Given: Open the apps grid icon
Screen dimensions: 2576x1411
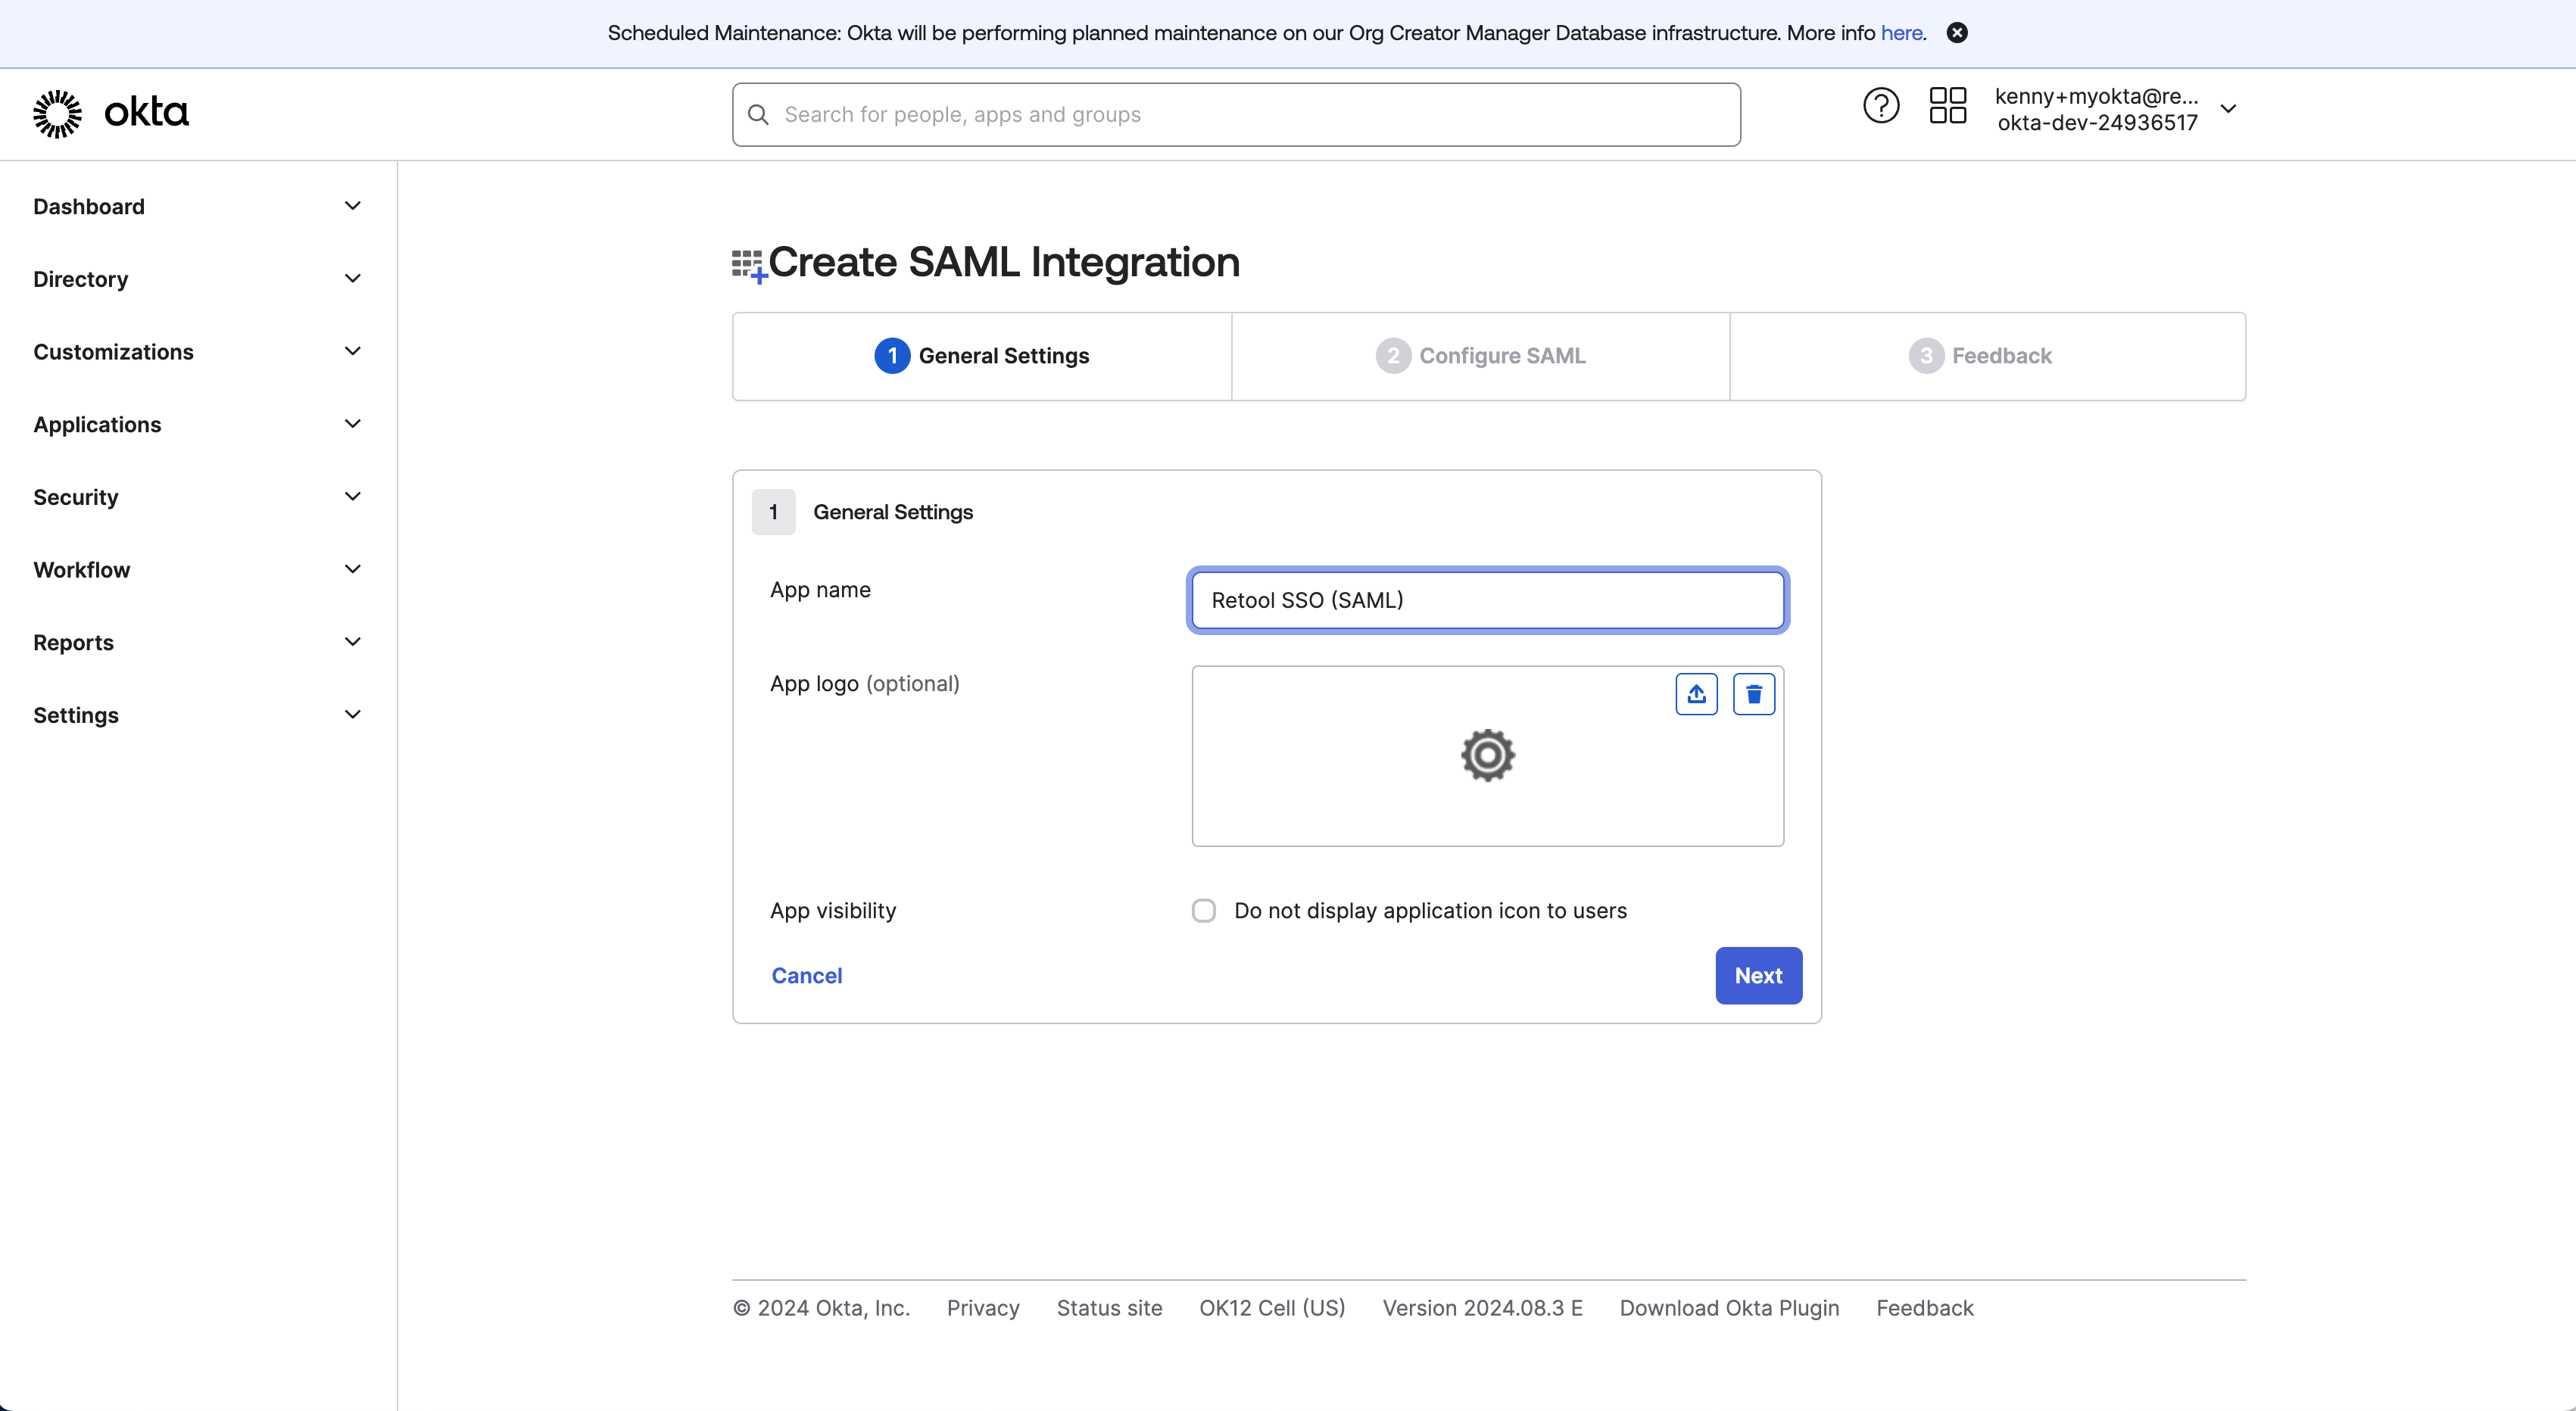Looking at the screenshot, I should [1947, 106].
